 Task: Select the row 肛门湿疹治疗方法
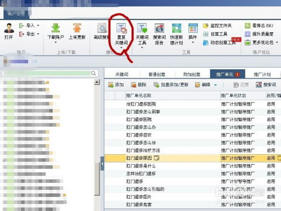[x=193, y=151]
